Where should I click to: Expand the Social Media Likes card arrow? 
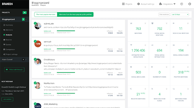click(x=145, y=67)
